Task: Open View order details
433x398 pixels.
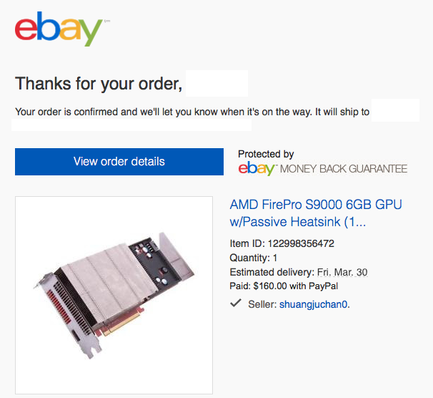Action: click(x=119, y=162)
